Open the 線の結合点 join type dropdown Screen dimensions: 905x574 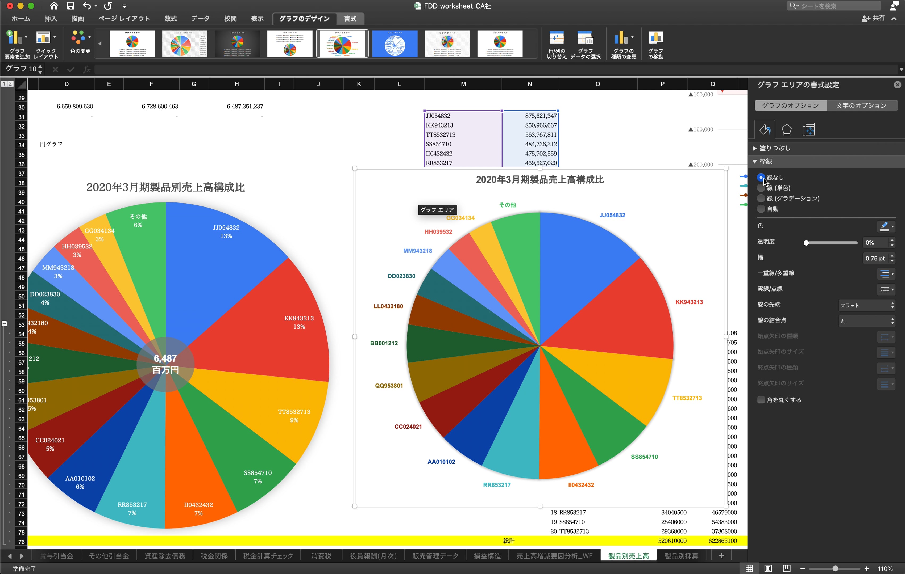click(x=866, y=321)
